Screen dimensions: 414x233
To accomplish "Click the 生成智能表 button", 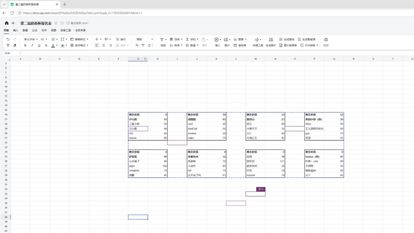I will pyautogui.click(x=307, y=39).
